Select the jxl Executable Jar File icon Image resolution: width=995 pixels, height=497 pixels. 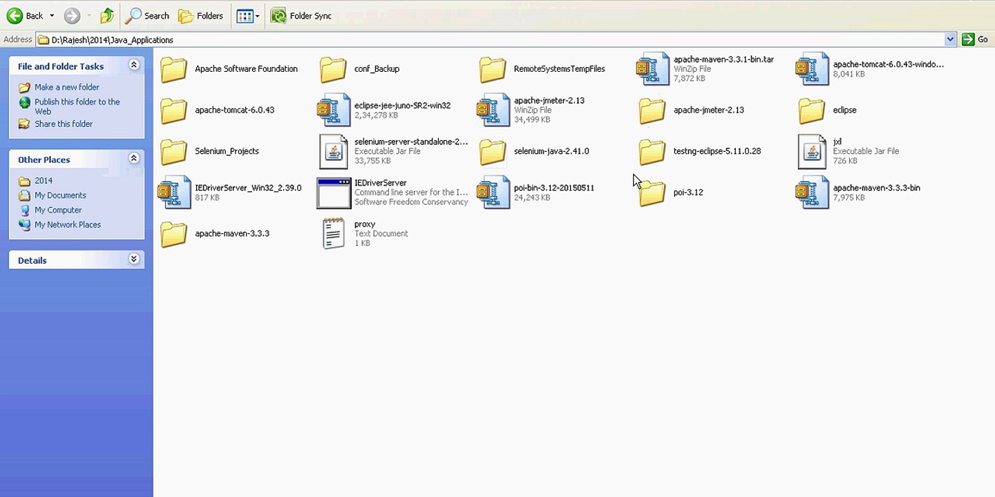point(812,151)
